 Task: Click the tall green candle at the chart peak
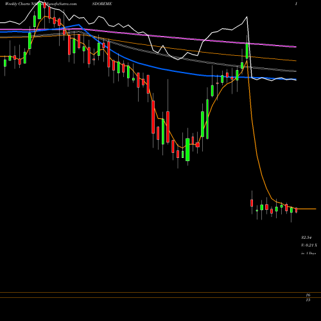coord(39,11)
